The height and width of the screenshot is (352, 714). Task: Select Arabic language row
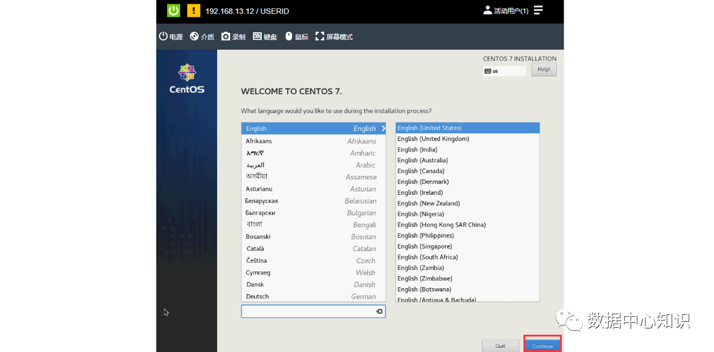pos(313,165)
